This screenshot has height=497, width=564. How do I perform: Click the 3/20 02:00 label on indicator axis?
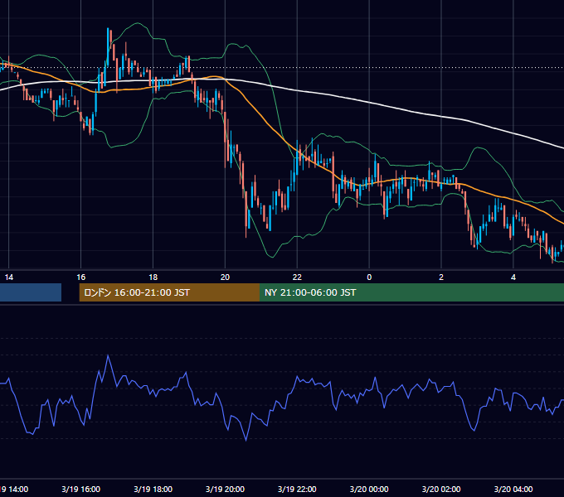(x=441, y=489)
